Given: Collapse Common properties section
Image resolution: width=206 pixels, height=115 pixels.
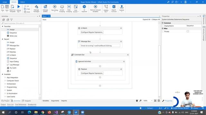Looking at the screenshot, I should coord(163,23).
